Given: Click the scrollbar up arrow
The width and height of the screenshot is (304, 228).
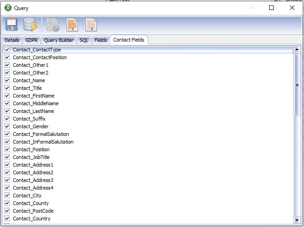Looking at the screenshot, I should (297, 49).
